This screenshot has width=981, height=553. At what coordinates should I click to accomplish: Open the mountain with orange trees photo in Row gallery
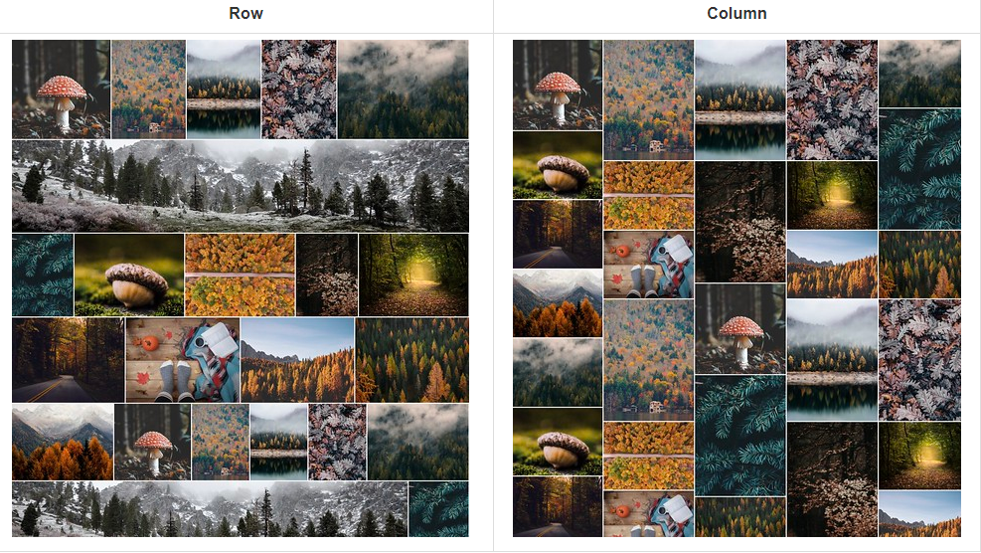point(64,443)
